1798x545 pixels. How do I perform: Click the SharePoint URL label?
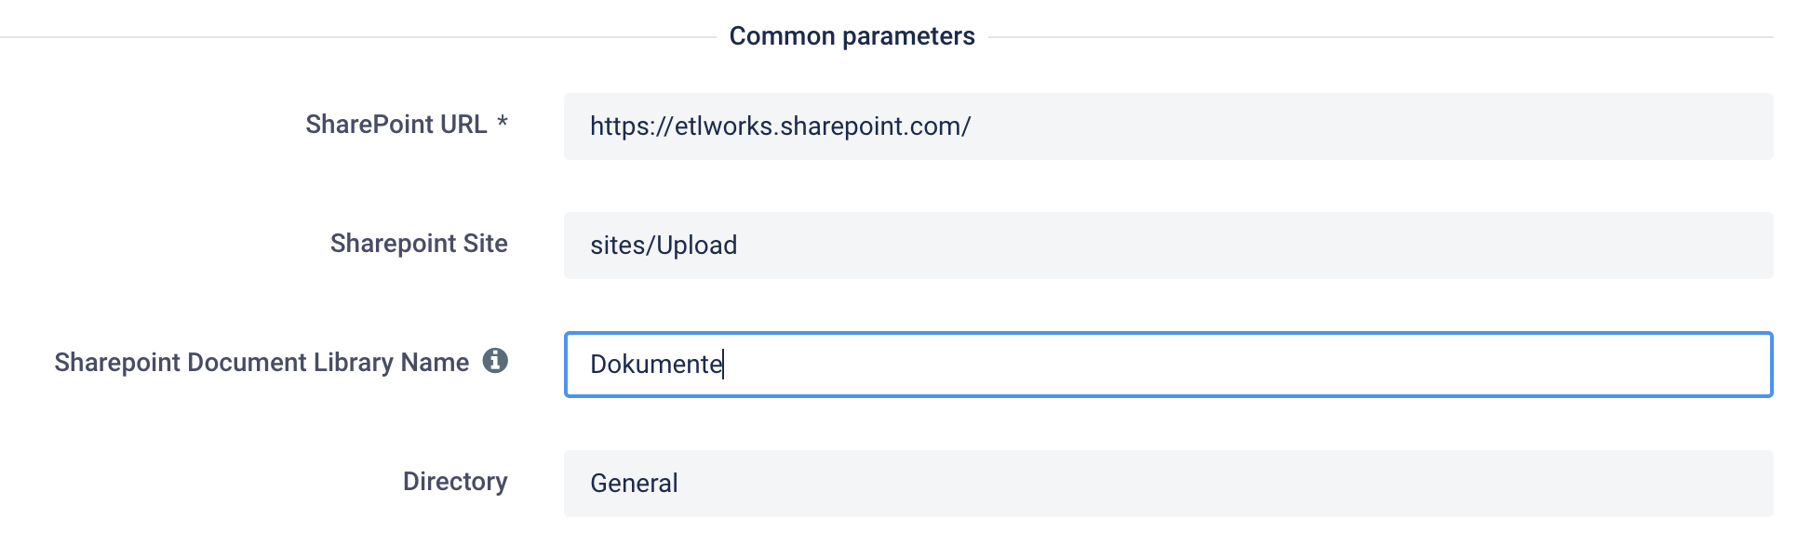396,125
